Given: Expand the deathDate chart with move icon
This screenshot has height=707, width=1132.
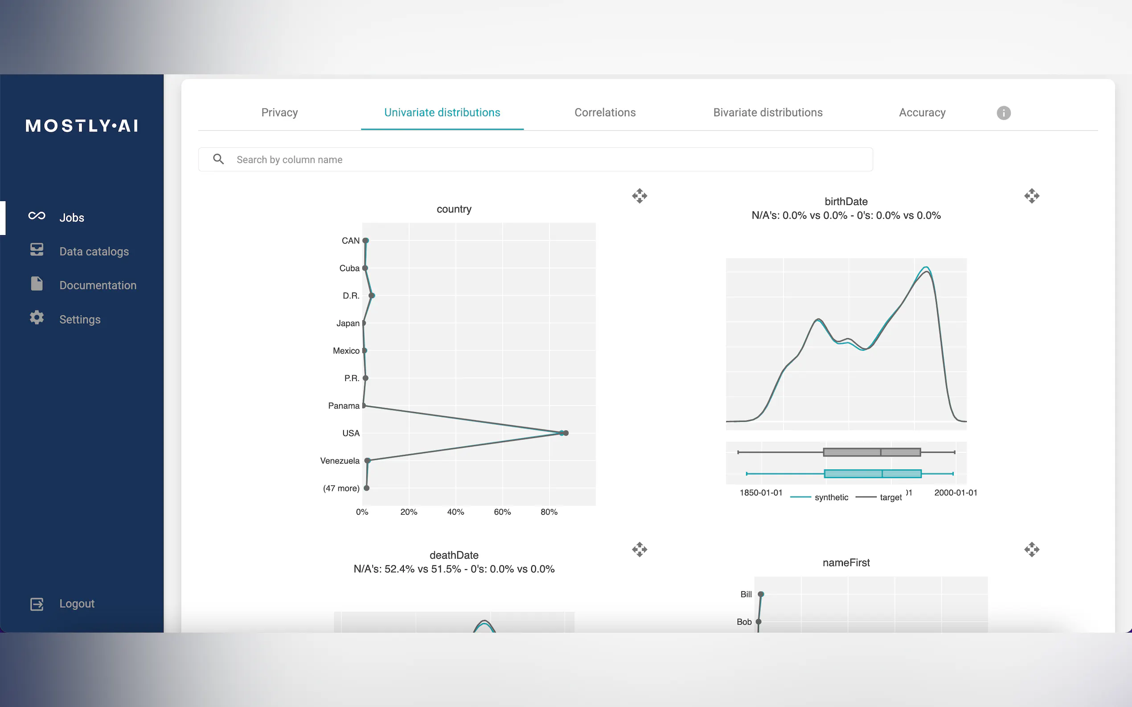Looking at the screenshot, I should coord(639,549).
